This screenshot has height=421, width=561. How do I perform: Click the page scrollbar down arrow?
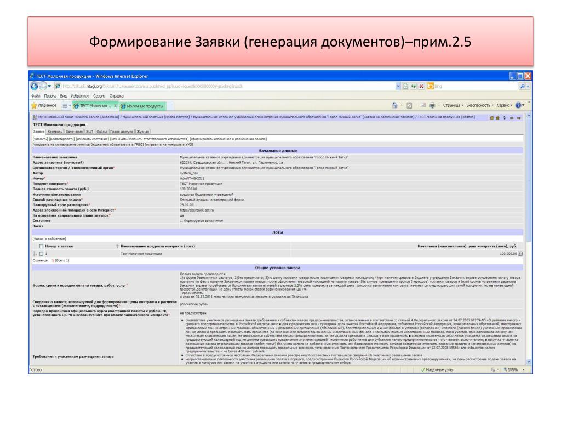[x=529, y=362]
